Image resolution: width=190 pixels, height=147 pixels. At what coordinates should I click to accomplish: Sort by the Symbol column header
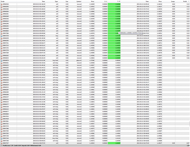tap(79, 2)
